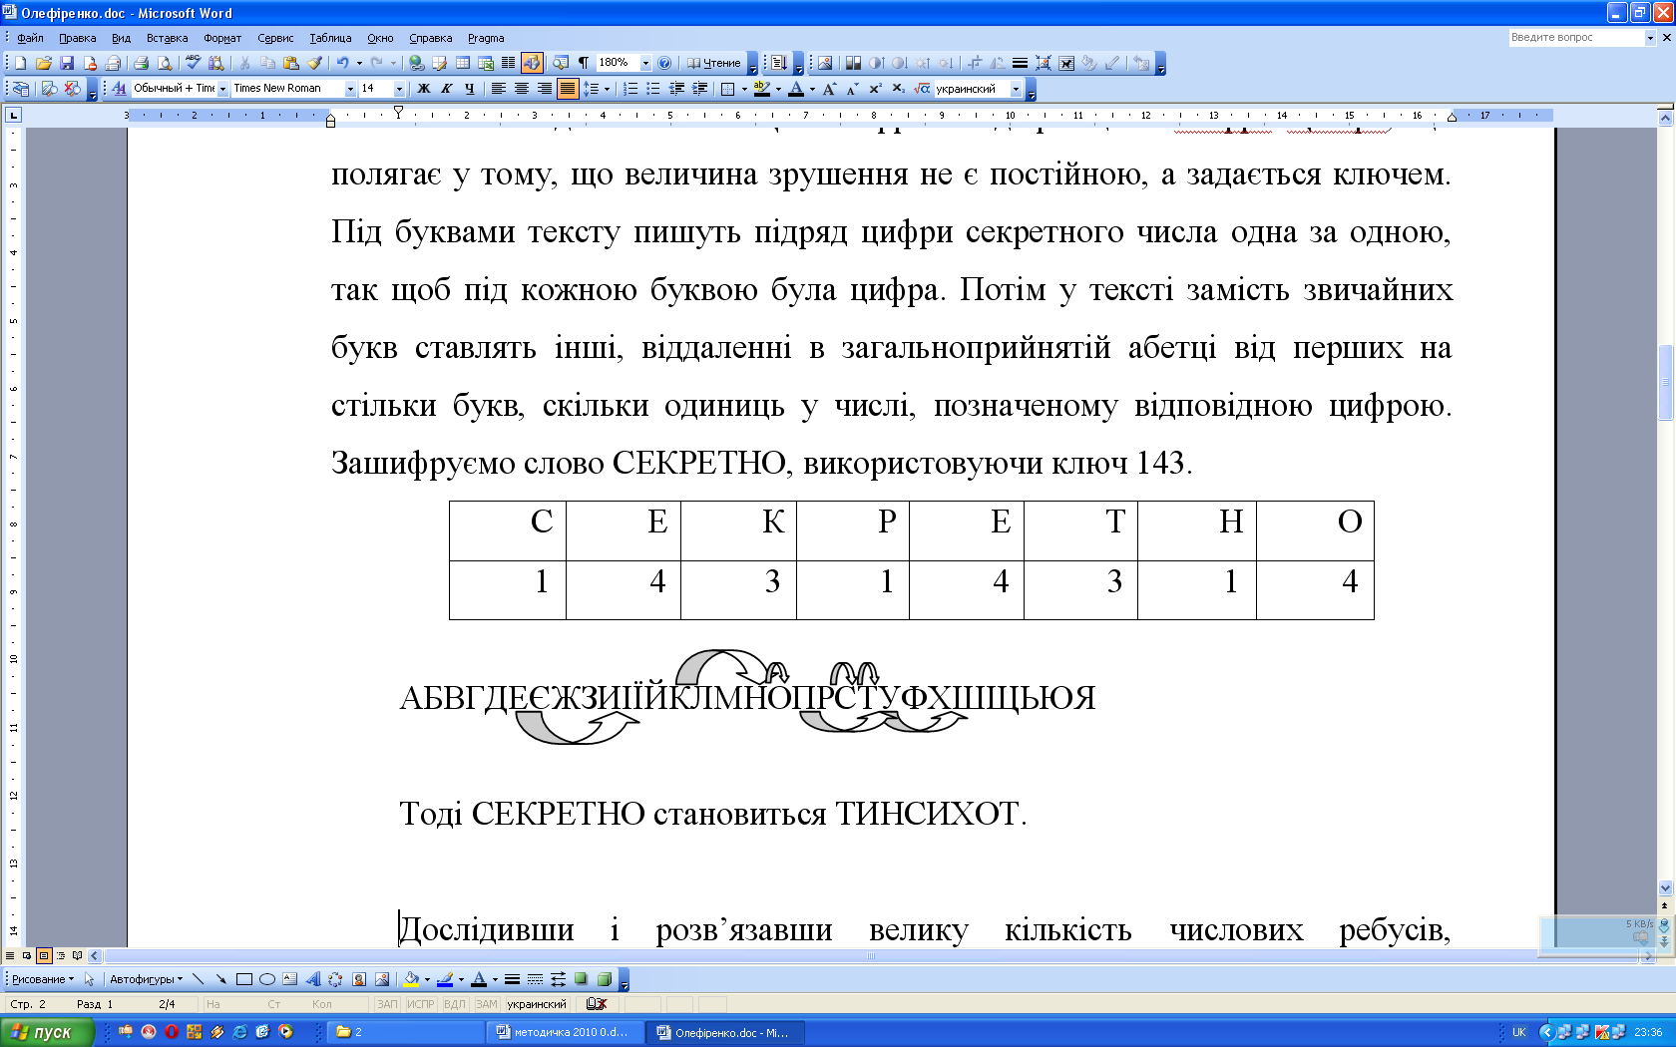Open the Times New Roman font dropdown

point(350,89)
